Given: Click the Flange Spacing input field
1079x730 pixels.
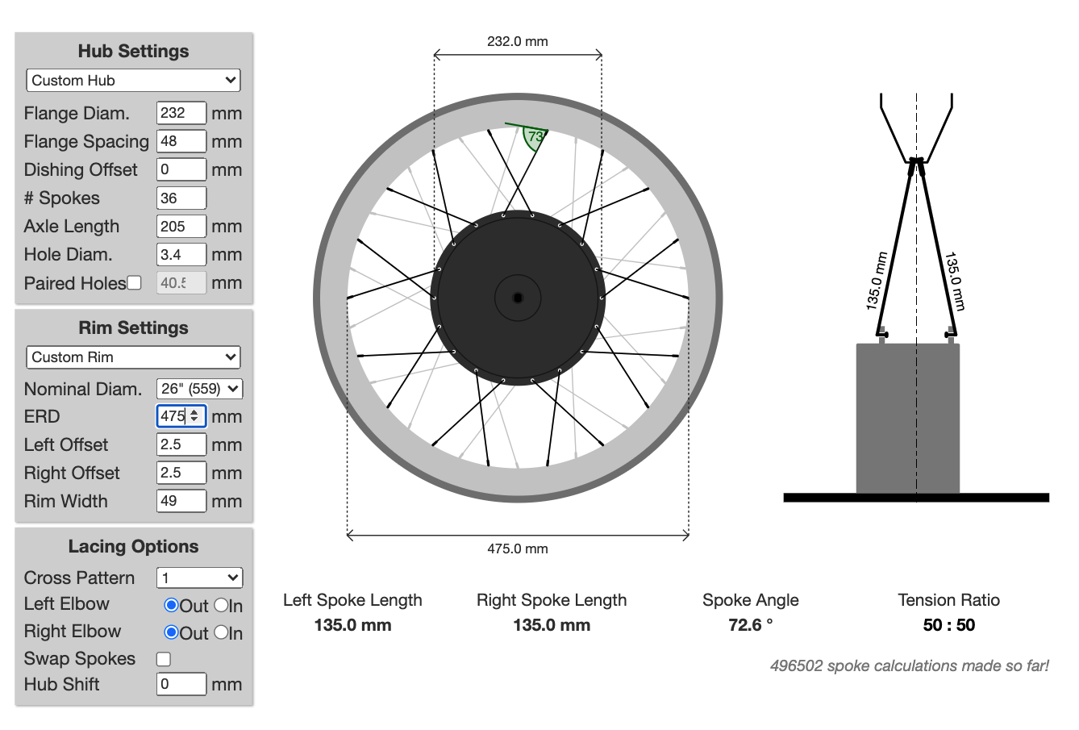Looking at the screenshot, I should pos(181,141).
